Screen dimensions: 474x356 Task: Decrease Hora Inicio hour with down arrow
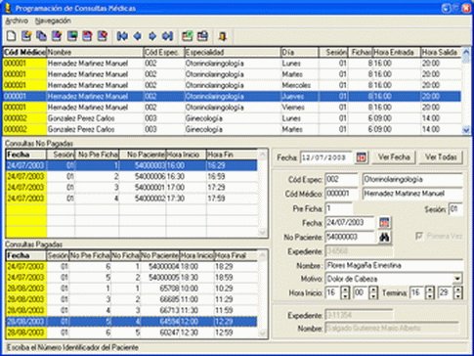tap(345, 296)
